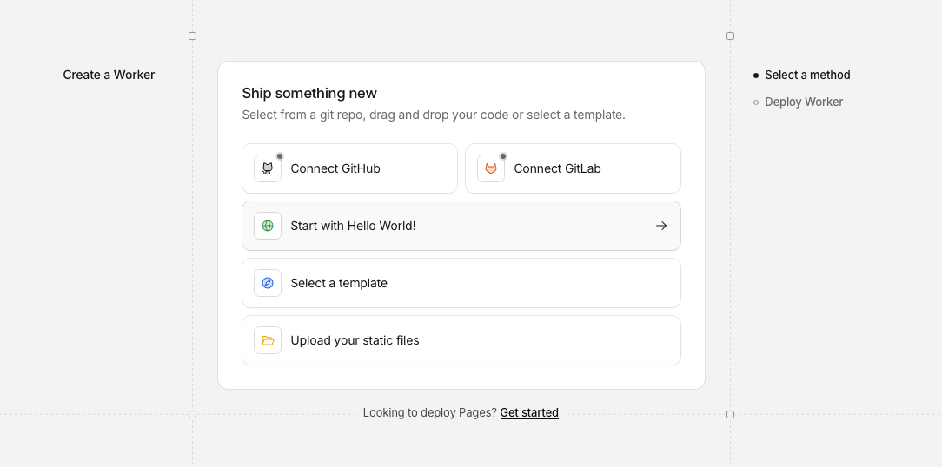Click the filled bullet beside Select a method
942x467 pixels.
pyautogui.click(x=756, y=76)
